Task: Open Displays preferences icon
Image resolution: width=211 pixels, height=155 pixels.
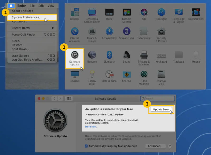Action: coord(75,74)
